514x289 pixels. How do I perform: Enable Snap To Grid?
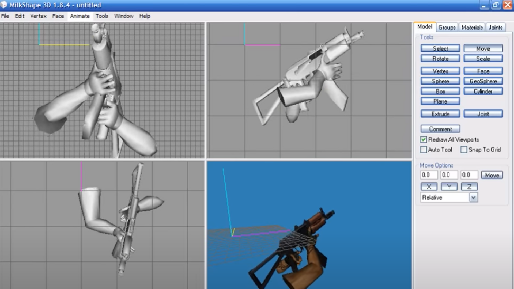tap(464, 150)
